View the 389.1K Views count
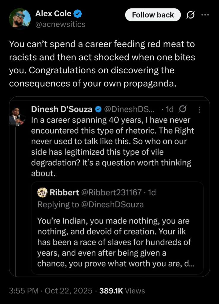This screenshot has width=219, height=304. coord(123,291)
